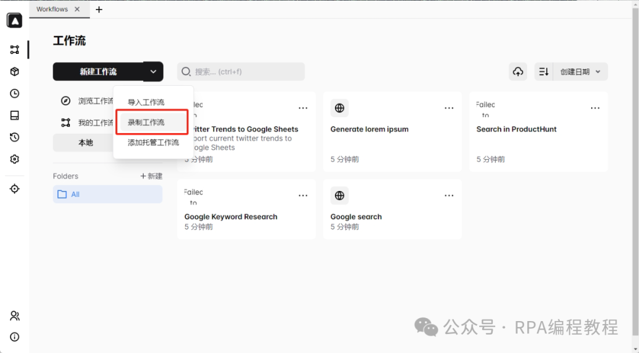Open the Schedule clock icon in sidebar
The width and height of the screenshot is (639, 353).
tap(15, 93)
